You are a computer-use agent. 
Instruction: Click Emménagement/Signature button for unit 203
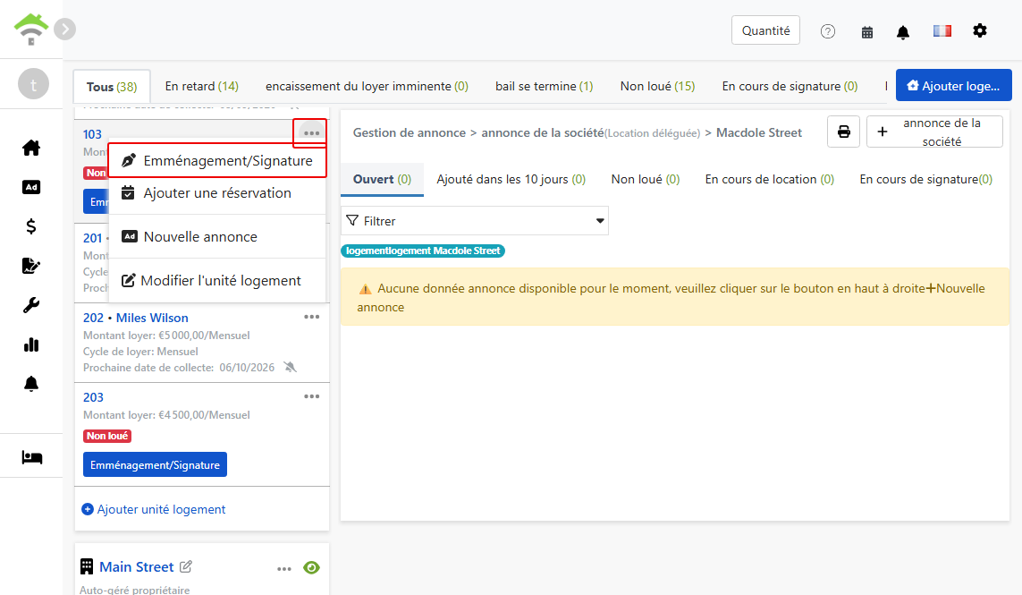(155, 464)
